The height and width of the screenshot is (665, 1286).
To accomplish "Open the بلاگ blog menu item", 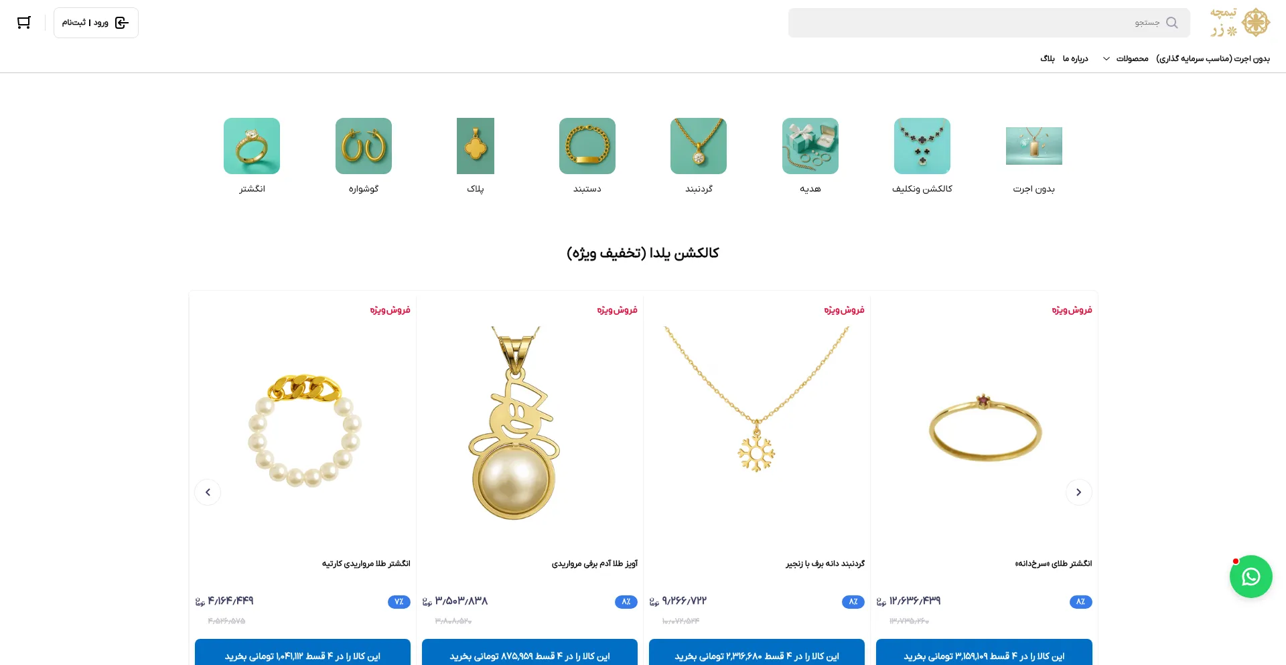I will tap(1048, 59).
